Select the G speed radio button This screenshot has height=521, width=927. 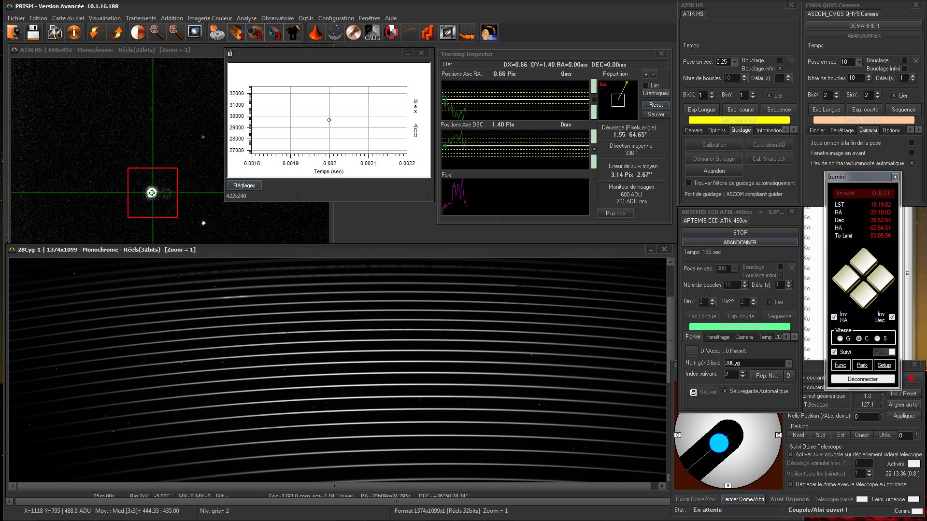coord(840,338)
